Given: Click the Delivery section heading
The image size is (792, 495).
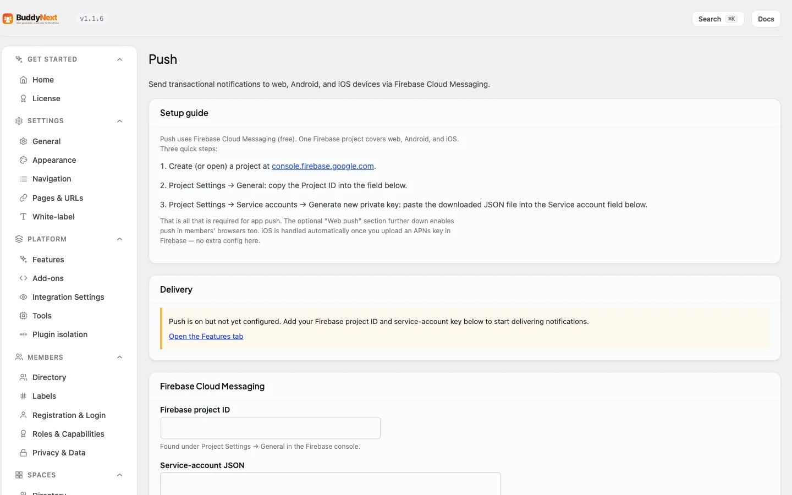Looking at the screenshot, I should click(x=176, y=289).
